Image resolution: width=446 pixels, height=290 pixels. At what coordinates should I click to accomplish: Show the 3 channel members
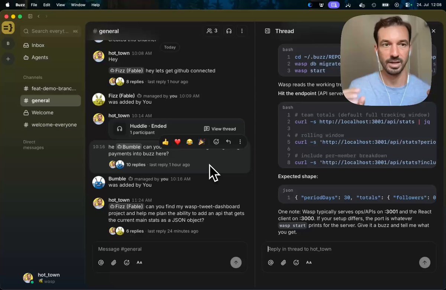[x=212, y=31]
